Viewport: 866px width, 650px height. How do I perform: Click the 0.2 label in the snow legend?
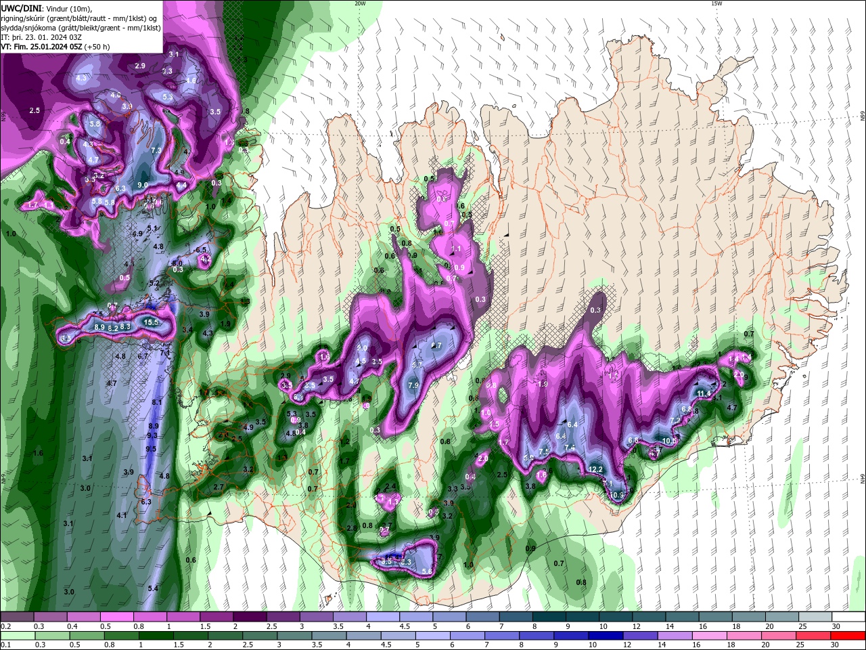5,626
